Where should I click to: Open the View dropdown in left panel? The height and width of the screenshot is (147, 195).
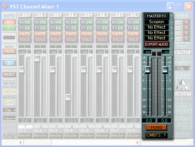9,118
